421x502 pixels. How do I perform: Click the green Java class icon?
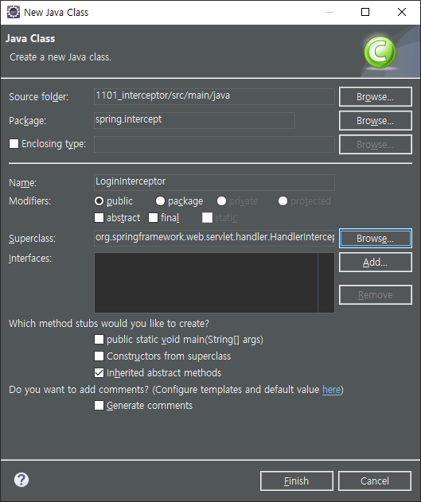coord(380,52)
